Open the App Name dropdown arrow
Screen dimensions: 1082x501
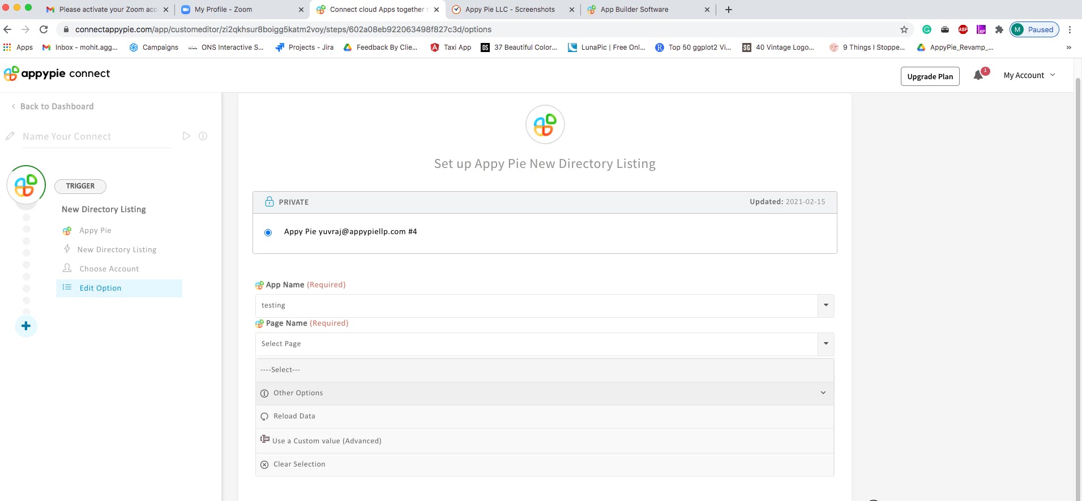(826, 305)
